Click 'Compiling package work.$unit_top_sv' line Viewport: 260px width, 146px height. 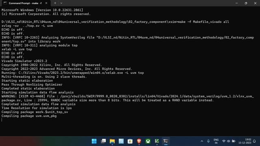click(35, 112)
